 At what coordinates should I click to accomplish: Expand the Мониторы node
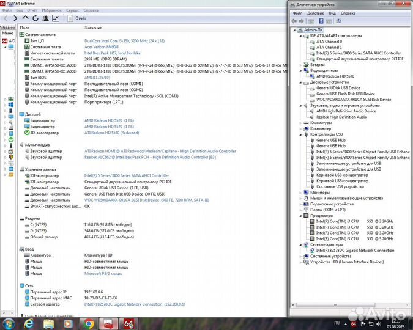[x=300, y=193]
